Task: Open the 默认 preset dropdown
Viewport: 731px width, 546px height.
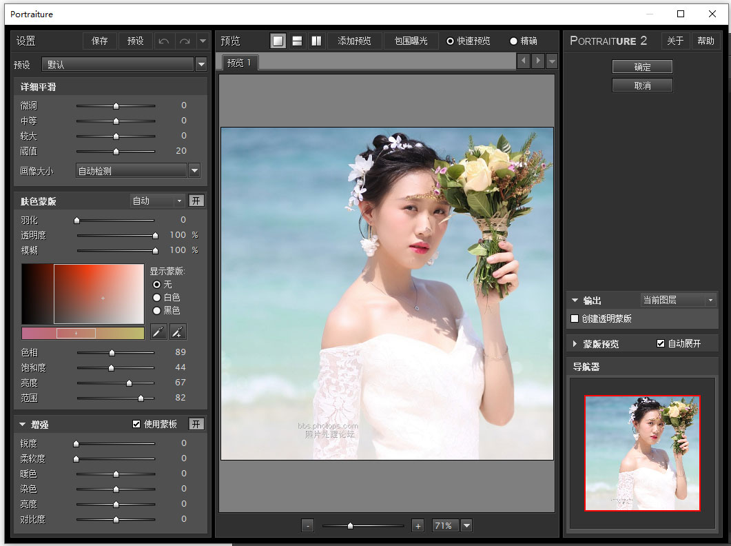Action: coord(201,63)
